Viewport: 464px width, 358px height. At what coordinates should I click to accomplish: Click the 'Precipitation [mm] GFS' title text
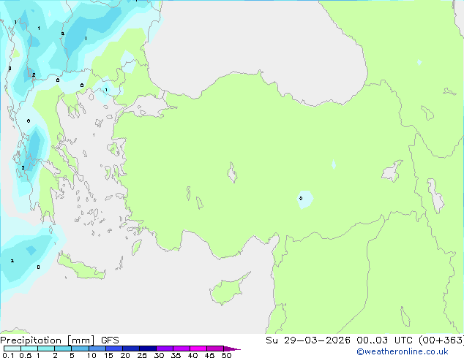[x=59, y=340]
